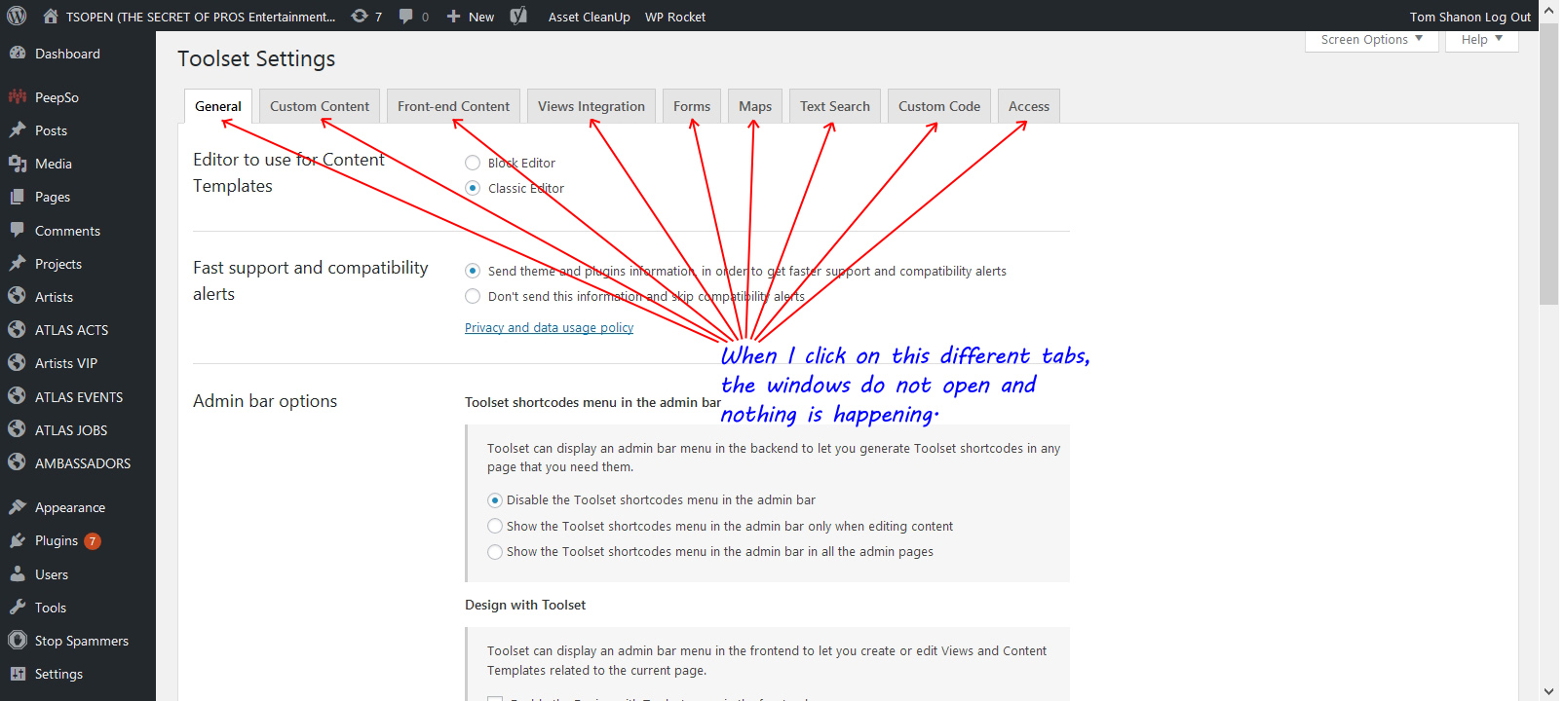Click the Artists globe icon
The height and width of the screenshot is (701, 1565).
point(17,296)
